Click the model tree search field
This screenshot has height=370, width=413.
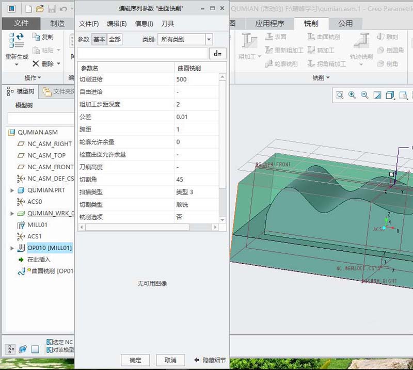[x=41, y=118]
